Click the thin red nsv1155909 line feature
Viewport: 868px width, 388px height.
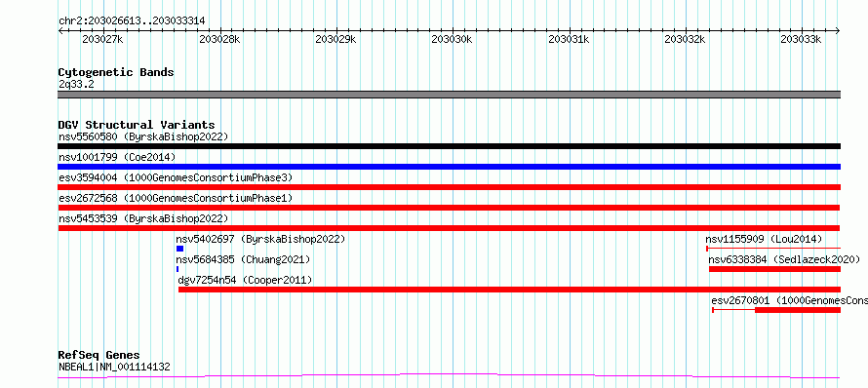tap(773, 249)
